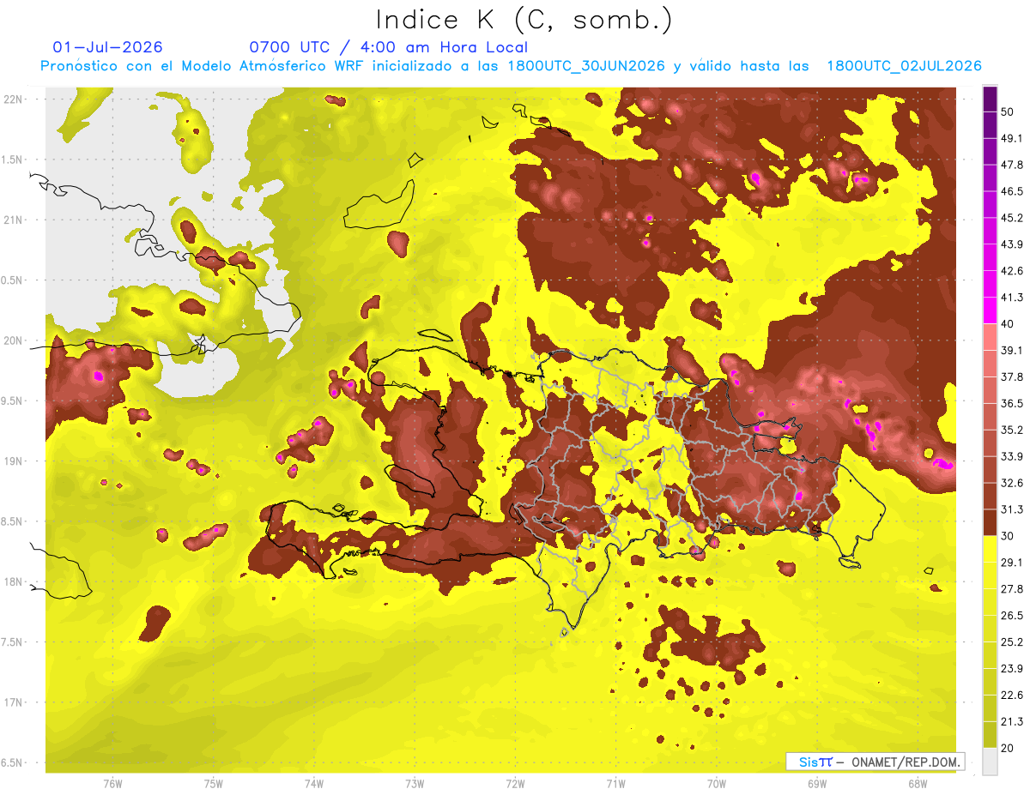Click the legend value "25.2"

pos(1012,641)
